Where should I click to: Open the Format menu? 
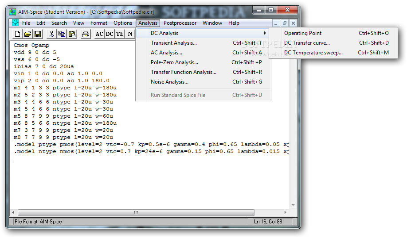point(98,23)
